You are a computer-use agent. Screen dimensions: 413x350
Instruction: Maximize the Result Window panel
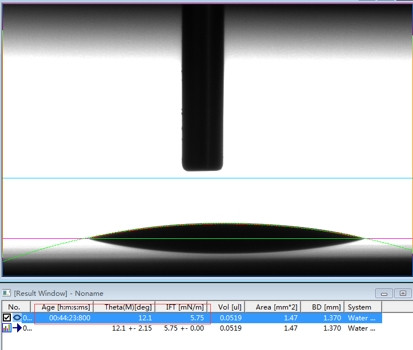(x=403, y=293)
